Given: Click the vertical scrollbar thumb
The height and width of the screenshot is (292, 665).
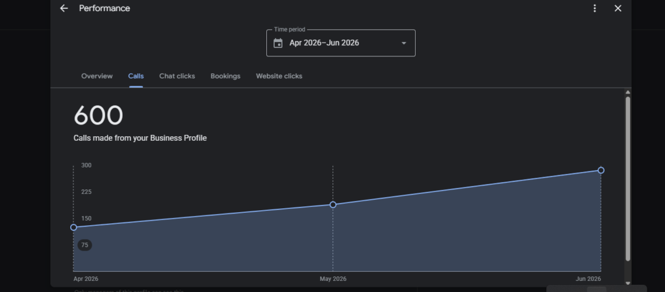Looking at the screenshot, I should point(628,179).
